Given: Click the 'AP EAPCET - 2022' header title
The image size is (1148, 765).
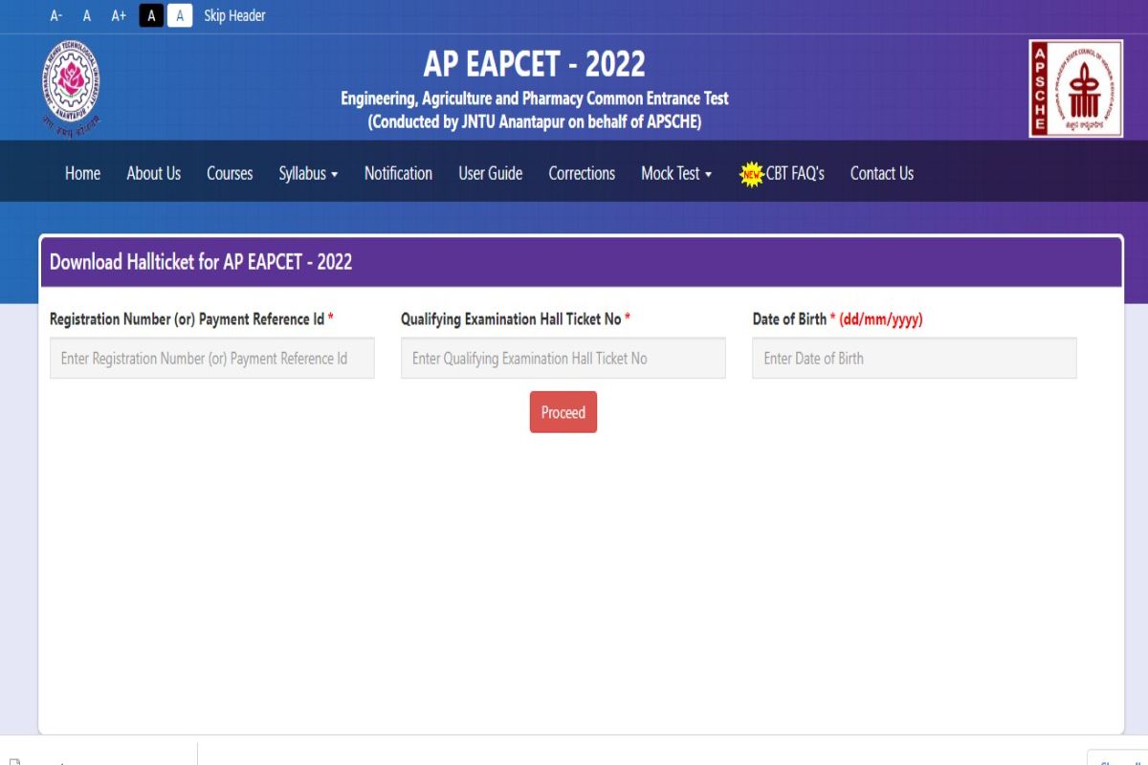Looking at the screenshot, I should click(535, 64).
